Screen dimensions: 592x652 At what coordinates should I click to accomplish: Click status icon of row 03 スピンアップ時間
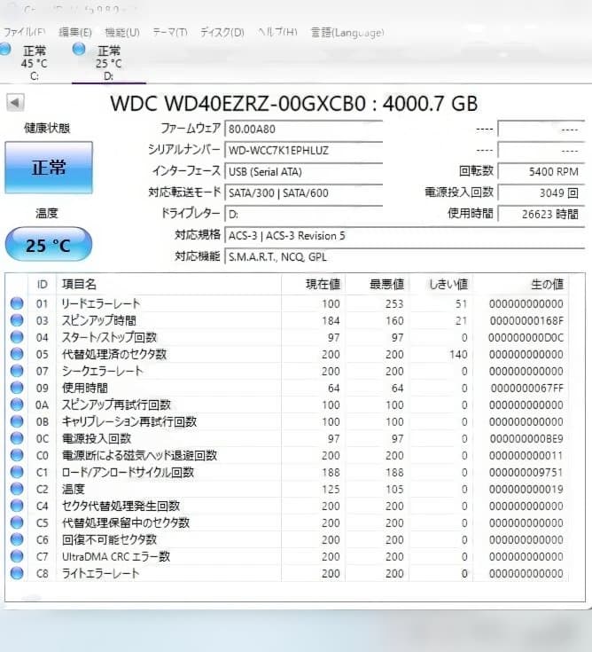point(17,320)
